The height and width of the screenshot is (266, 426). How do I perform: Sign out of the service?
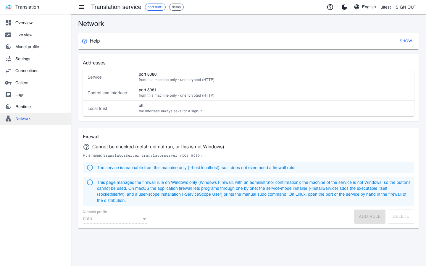(406, 7)
